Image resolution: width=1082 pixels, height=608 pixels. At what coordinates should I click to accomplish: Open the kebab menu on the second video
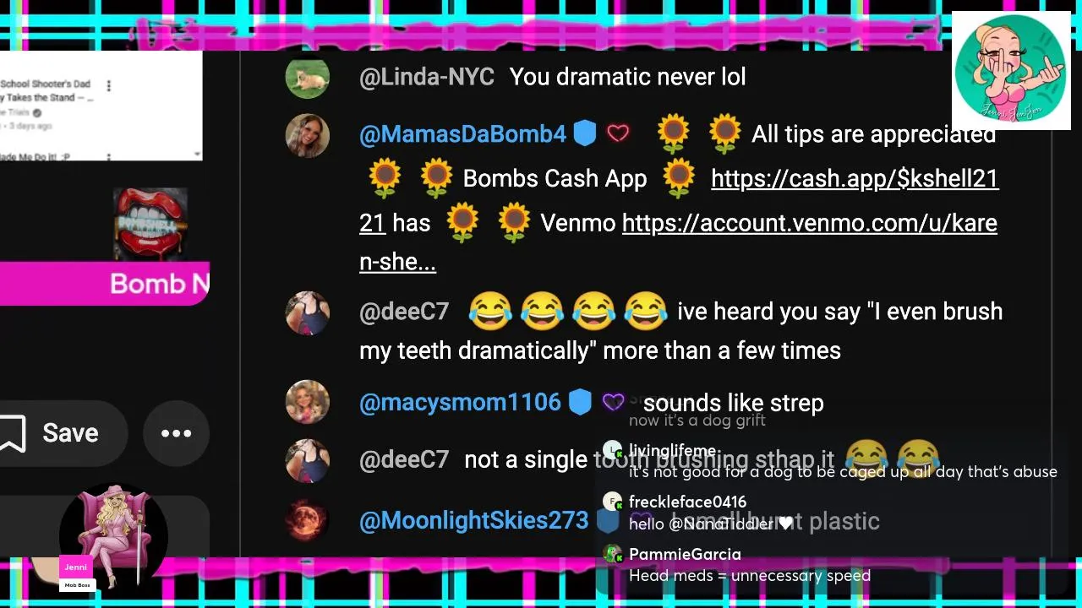click(x=108, y=155)
